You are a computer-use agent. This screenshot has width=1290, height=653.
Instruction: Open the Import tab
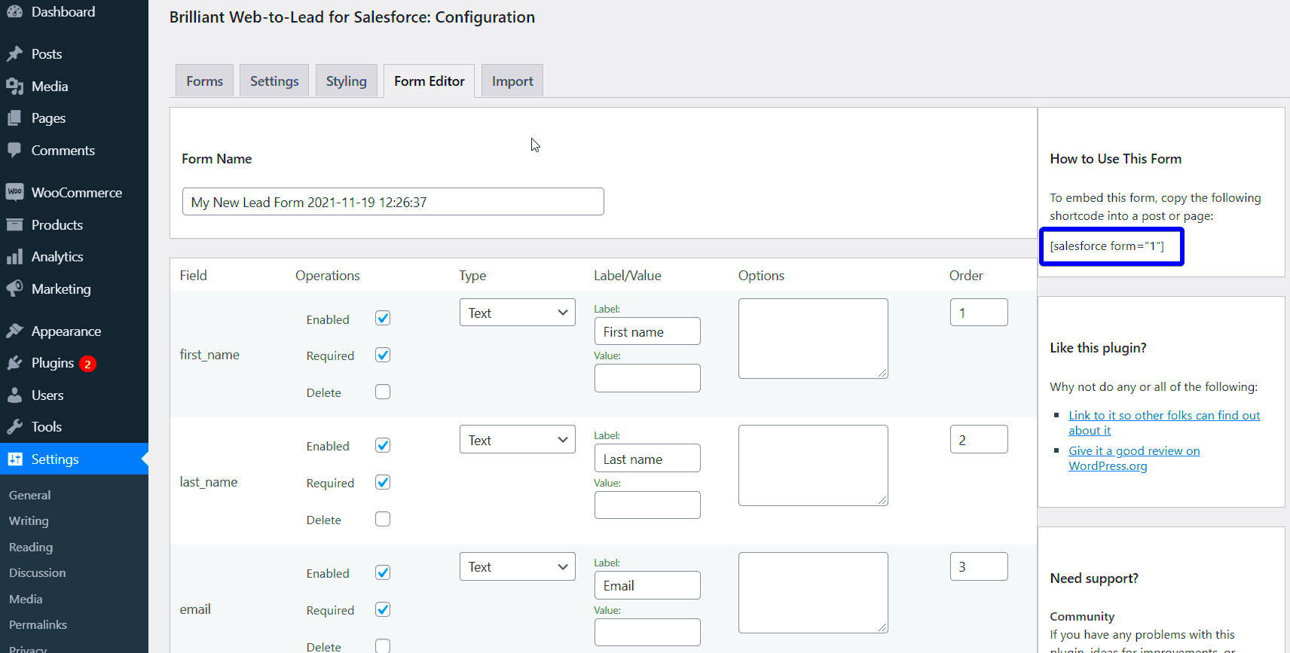point(512,81)
